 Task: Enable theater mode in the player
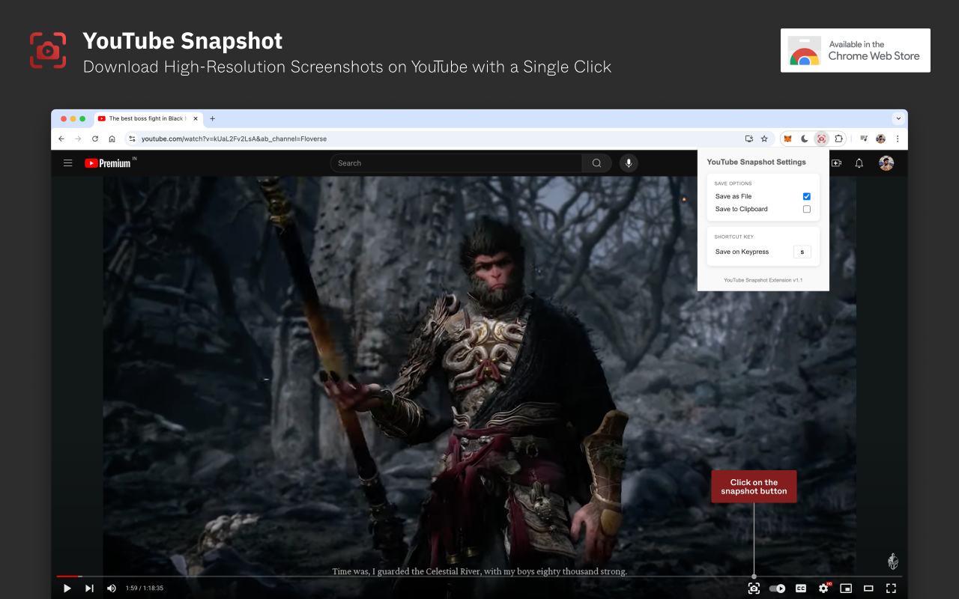coord(868,589)
